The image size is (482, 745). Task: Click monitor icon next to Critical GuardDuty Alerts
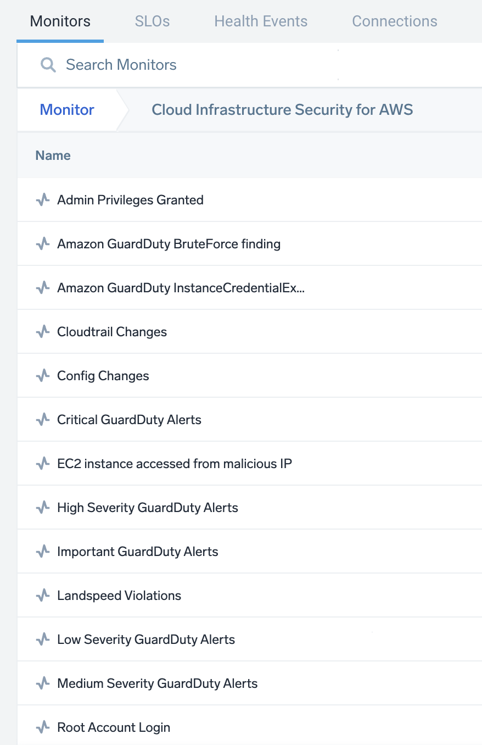[x=42, y=420]
